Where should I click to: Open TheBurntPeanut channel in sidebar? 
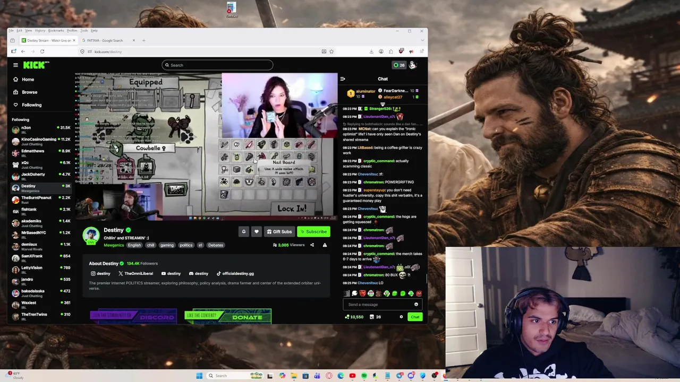coord(41,199)
